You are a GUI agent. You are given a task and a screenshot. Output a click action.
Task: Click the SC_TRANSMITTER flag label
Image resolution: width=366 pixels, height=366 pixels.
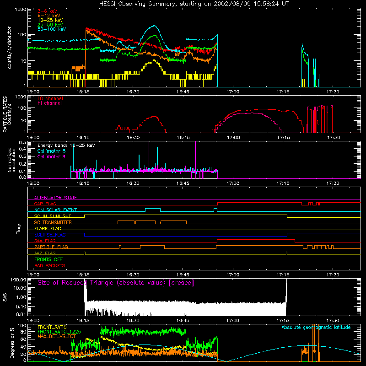(x=53, y=222)
